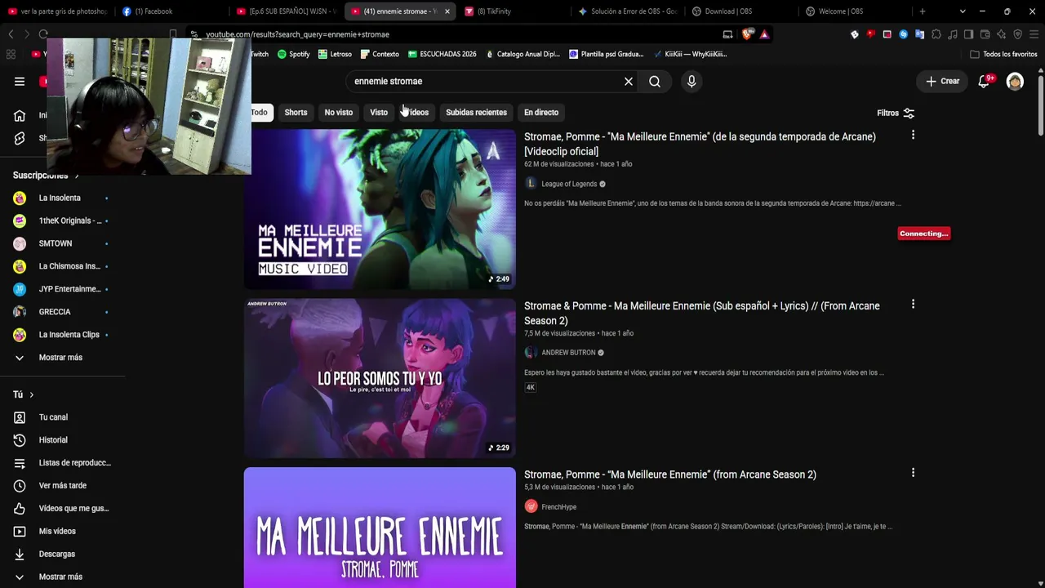Open more options for the Sub español result
This screenshot has height=588, width=1045.
tap(913, 304)
